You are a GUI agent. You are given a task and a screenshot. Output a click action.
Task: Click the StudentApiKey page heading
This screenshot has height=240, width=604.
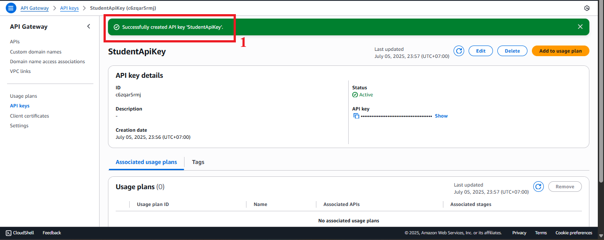click(137, 51)
